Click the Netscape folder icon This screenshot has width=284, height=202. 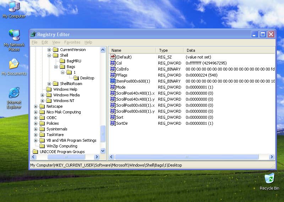42,106
